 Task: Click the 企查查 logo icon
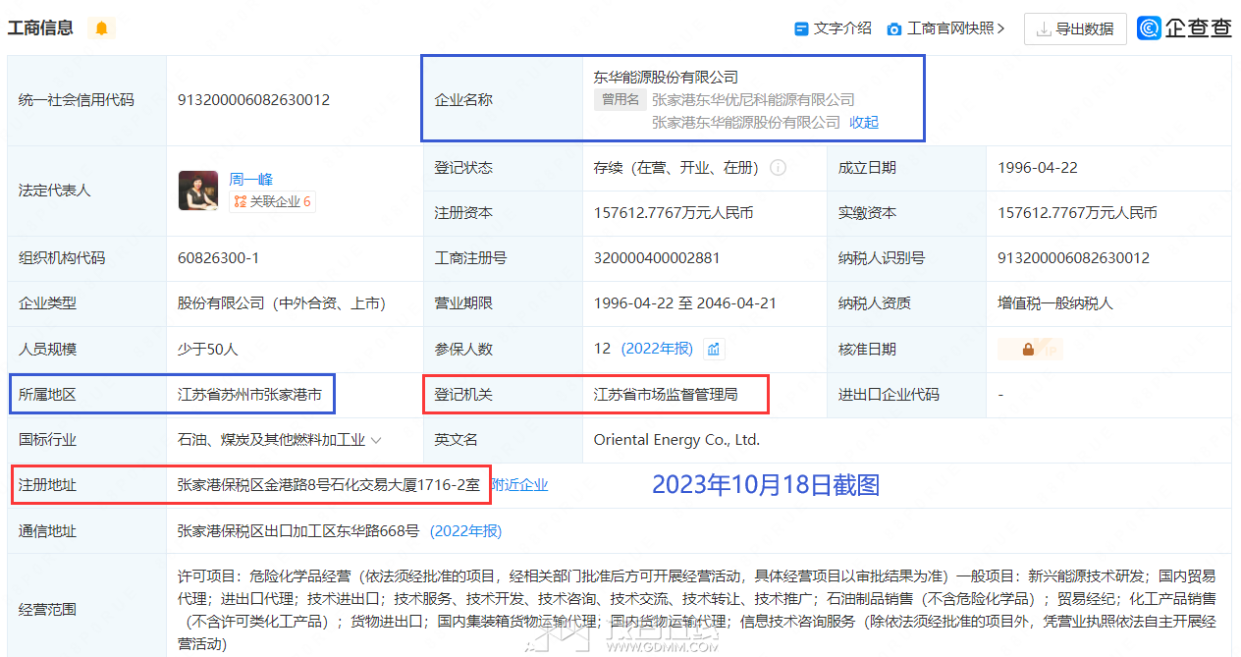tap(1150, 28)
